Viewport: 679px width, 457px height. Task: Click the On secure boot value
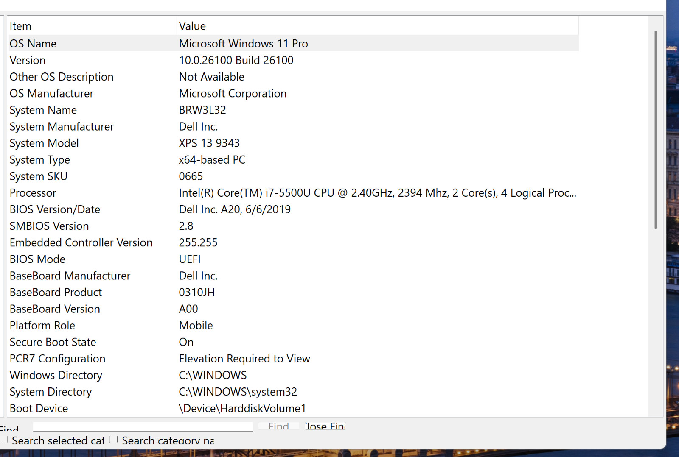[186, 342]
